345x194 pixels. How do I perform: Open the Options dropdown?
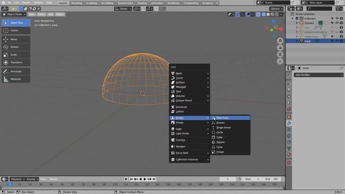(x=277, y=9)
